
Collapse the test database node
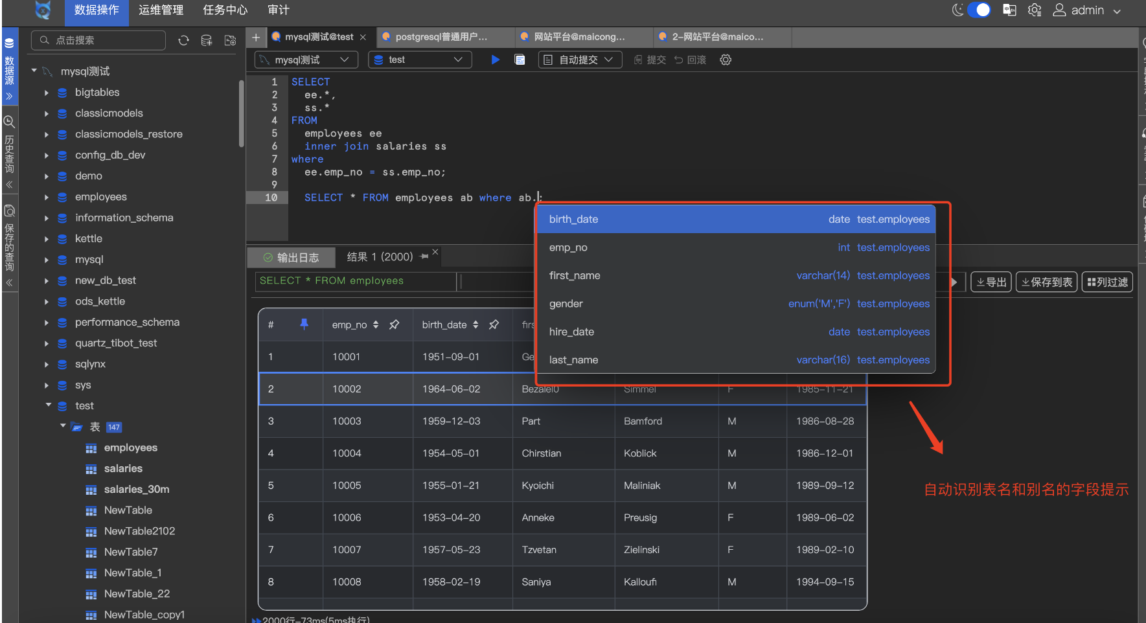pyautogui.click(x=48, y=405)
